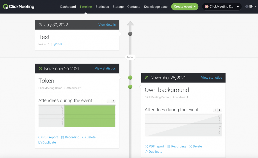Go to Statistics in the top menu
This screenshot has width=258, height=158.
click(102, 7)
